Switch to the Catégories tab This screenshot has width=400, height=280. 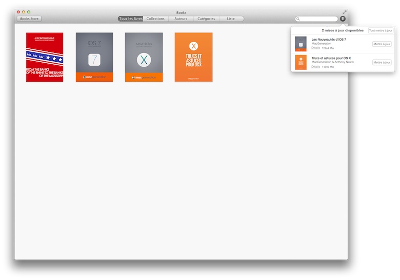click(x=206, y=18)
